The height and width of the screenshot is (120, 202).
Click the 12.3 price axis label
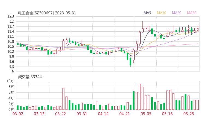[11, 16]
